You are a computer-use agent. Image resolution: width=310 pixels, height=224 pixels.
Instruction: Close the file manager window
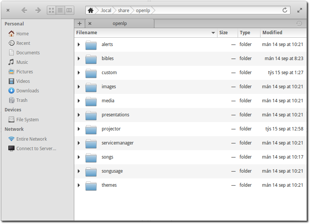(8, 10)
